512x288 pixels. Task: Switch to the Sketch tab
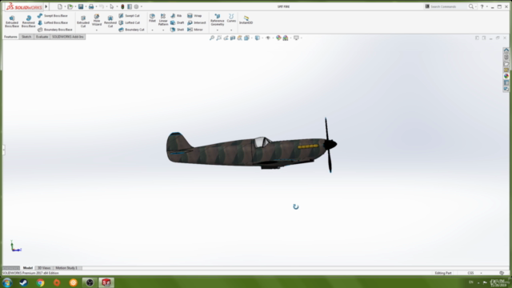pyautogui.click(x=26, y=37)
